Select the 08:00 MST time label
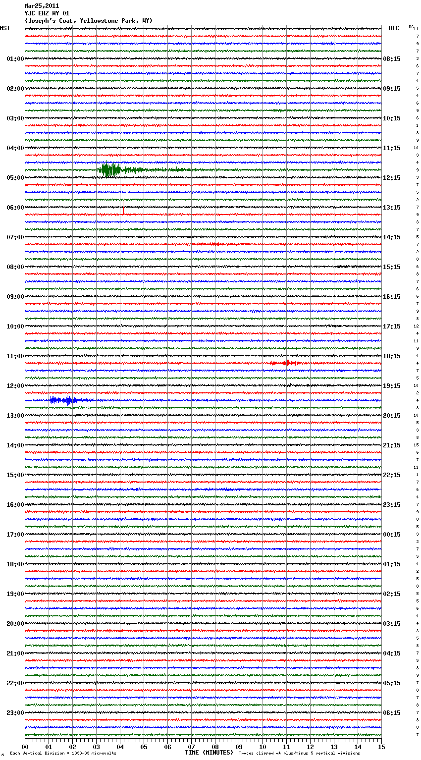 pyautogui.click(x=15, y=267)
